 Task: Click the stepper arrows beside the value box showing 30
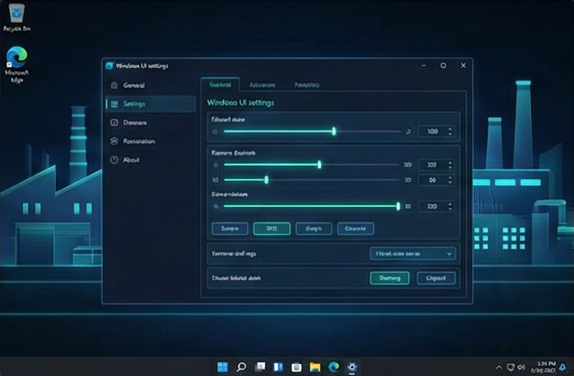pyautogui.click(x=450, y=180)
